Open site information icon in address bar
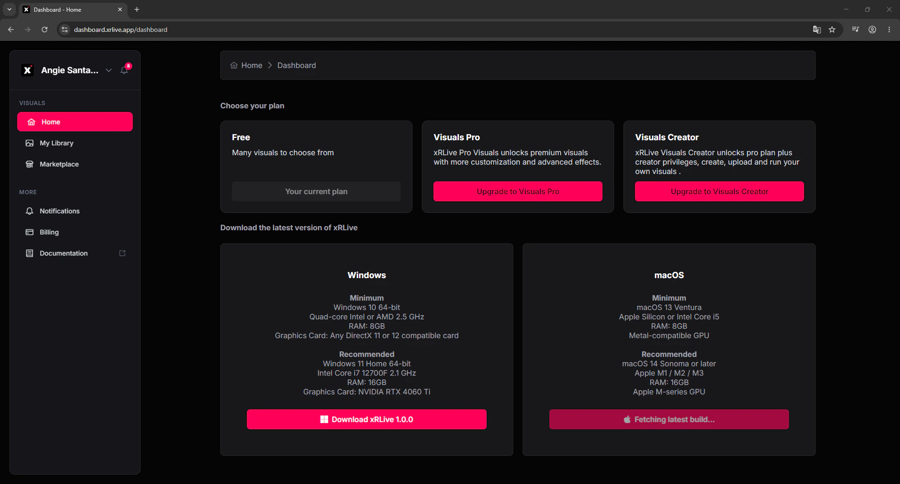 pos(65,30)
